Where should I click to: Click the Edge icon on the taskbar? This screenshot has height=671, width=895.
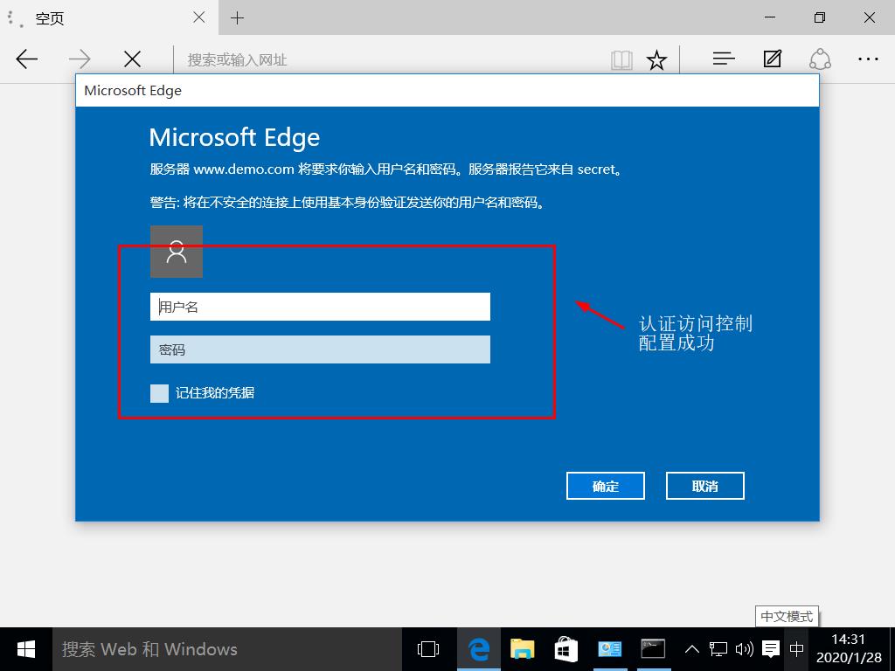tap(479, 649)
